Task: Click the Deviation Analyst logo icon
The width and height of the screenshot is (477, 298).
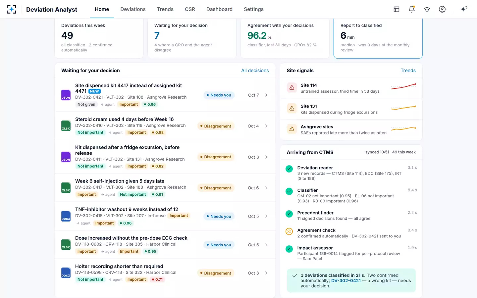Action: (12, 9)
